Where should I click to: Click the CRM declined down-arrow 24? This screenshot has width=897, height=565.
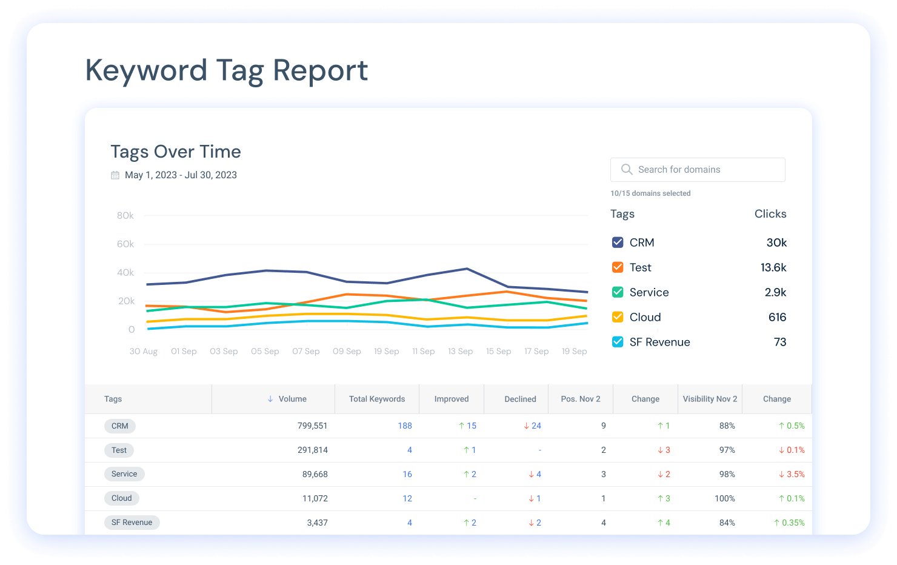(532, 426)
